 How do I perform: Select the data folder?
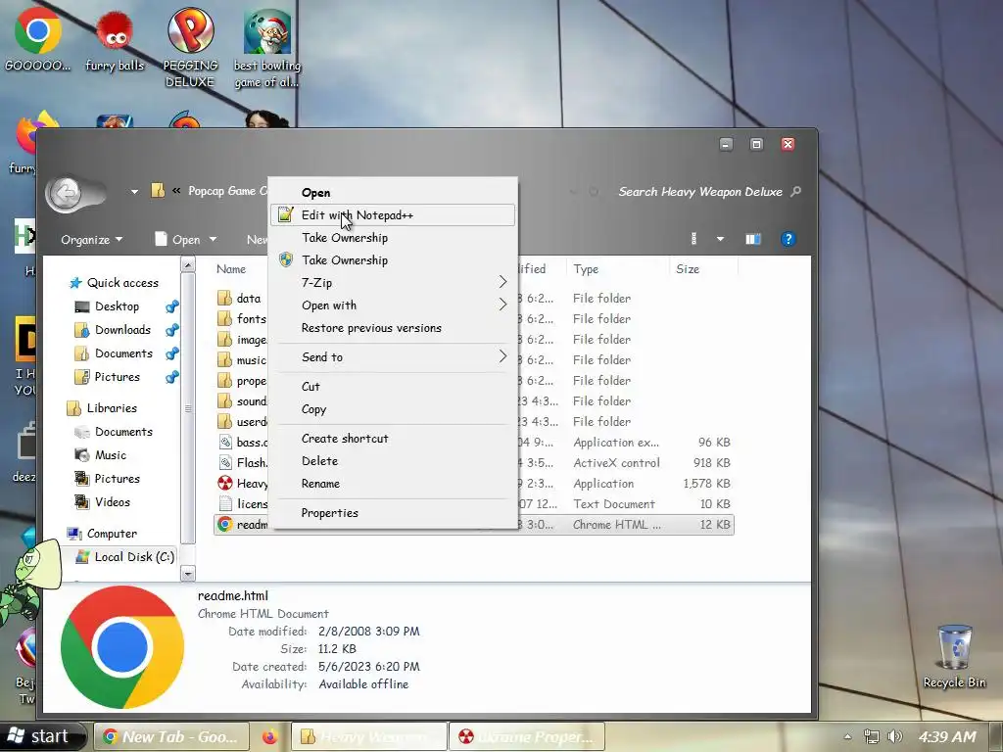[x=240, y=299]
